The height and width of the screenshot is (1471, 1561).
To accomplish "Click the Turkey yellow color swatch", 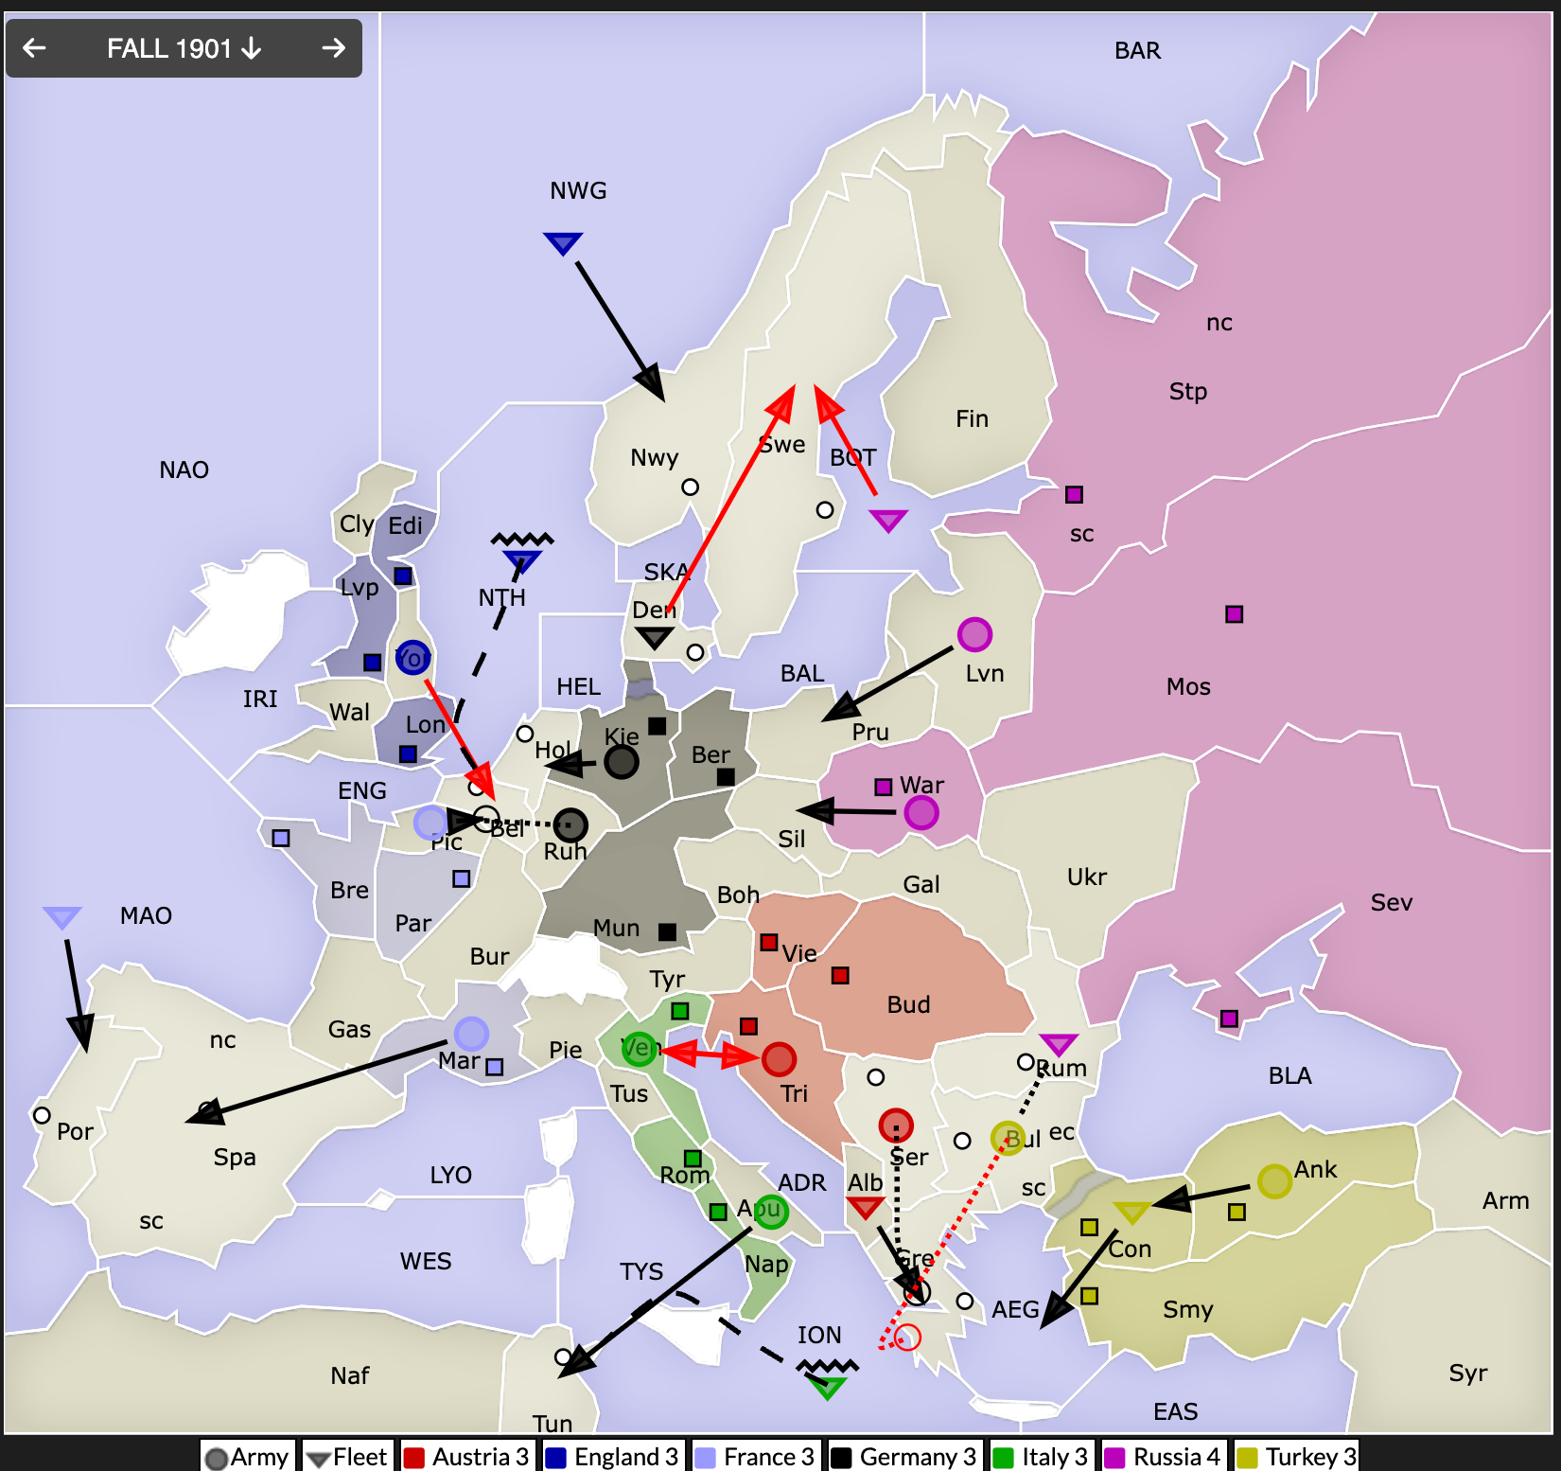I will [x=1248, y=1457].
